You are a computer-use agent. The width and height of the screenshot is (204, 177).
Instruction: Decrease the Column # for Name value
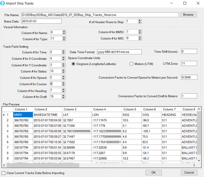[64, 34]
